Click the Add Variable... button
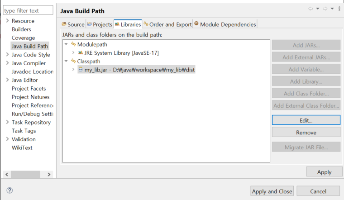Image resolution: width=344 pixels, height=200 pixels. [306, 69]
